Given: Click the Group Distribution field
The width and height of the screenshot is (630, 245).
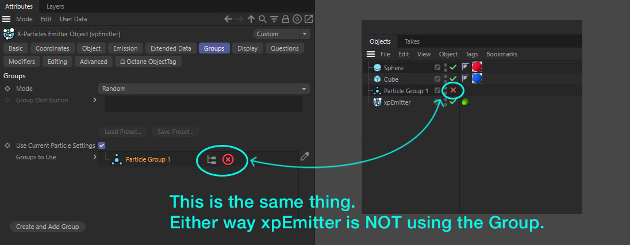Looking at the screenshot, I should (203, 104).
